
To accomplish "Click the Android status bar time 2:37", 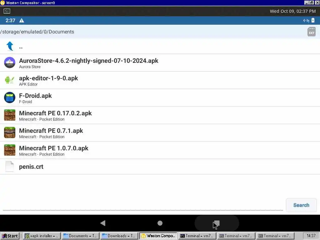I will coord(10,20).
